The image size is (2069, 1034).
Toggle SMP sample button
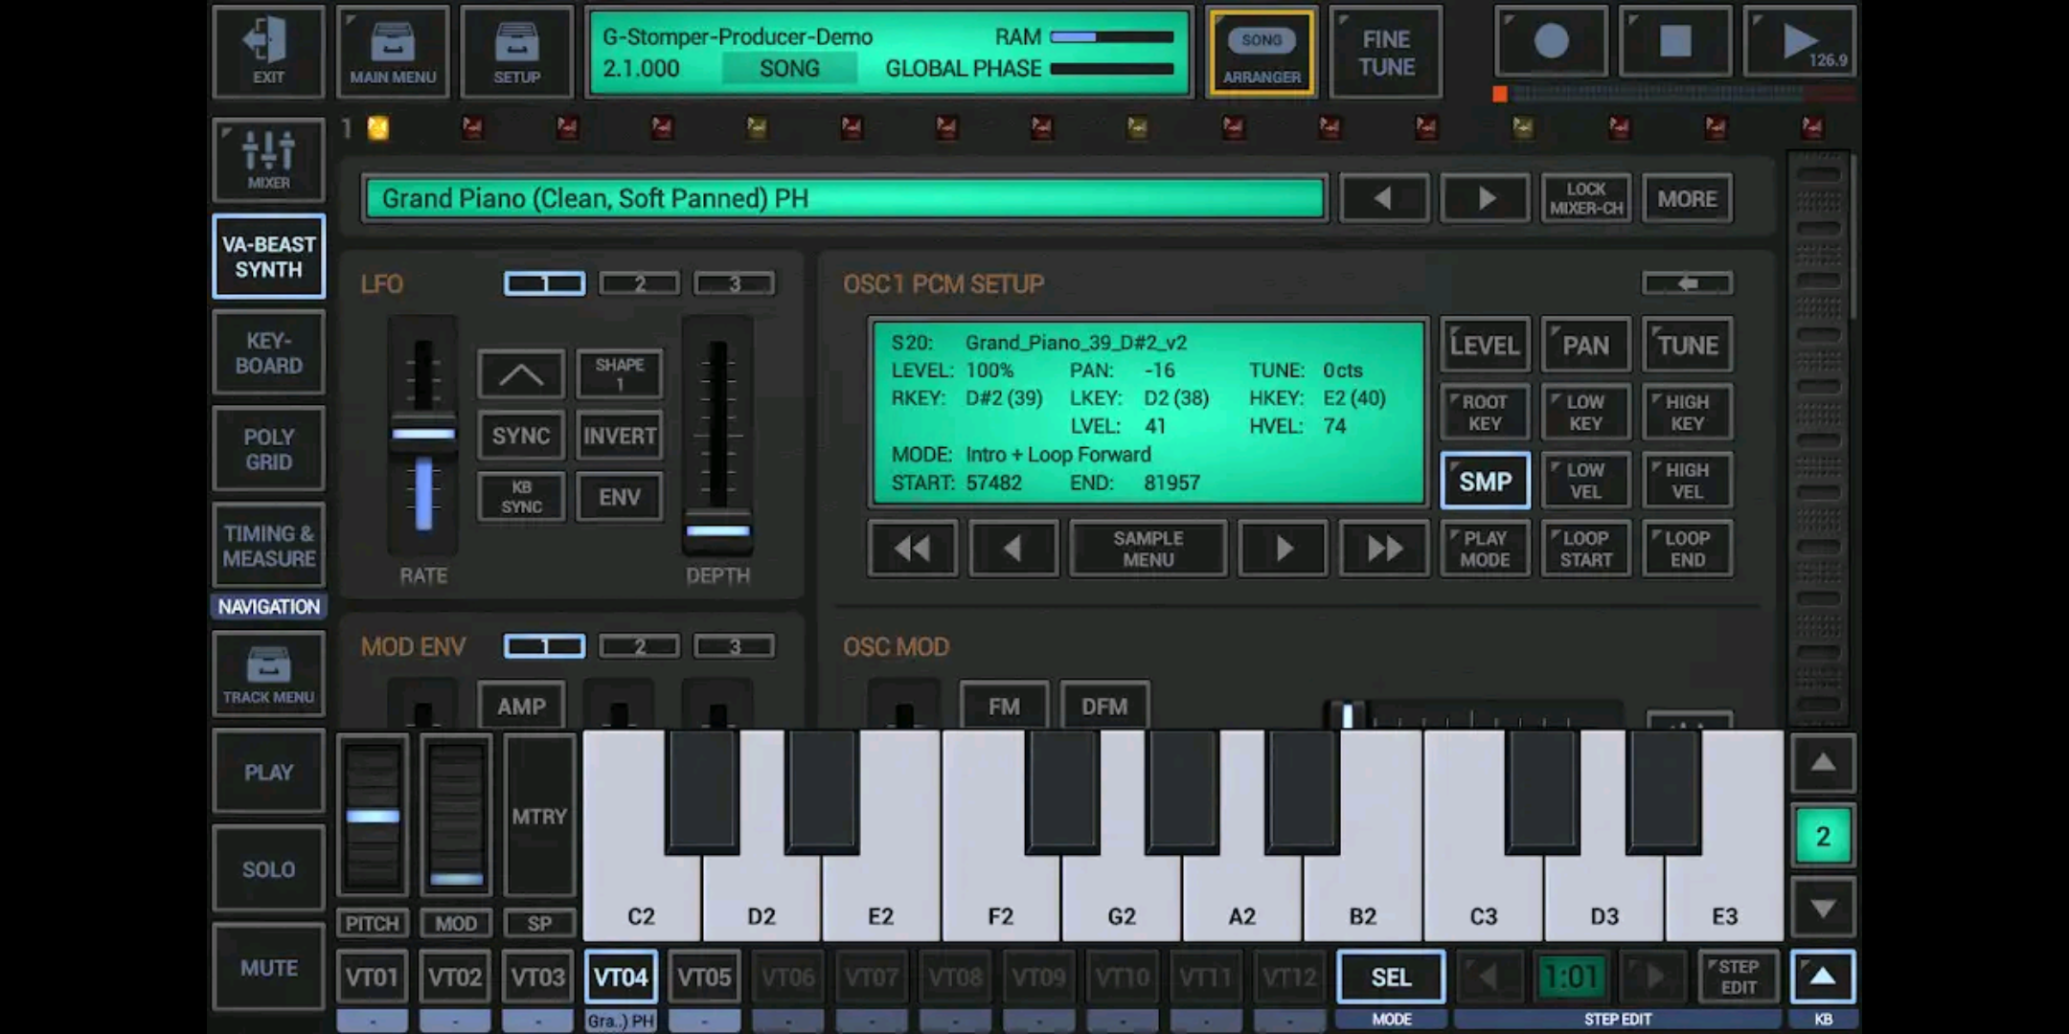[x=1485, y=481]
